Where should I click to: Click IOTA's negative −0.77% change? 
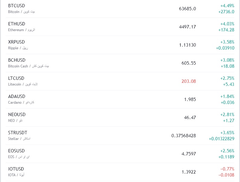point(227,169)
